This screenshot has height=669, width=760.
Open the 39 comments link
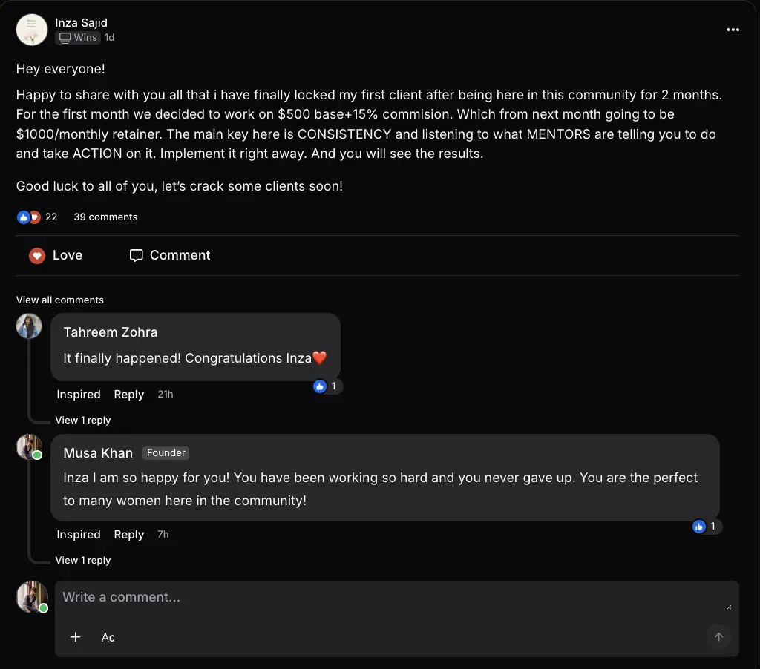point(105,217)
